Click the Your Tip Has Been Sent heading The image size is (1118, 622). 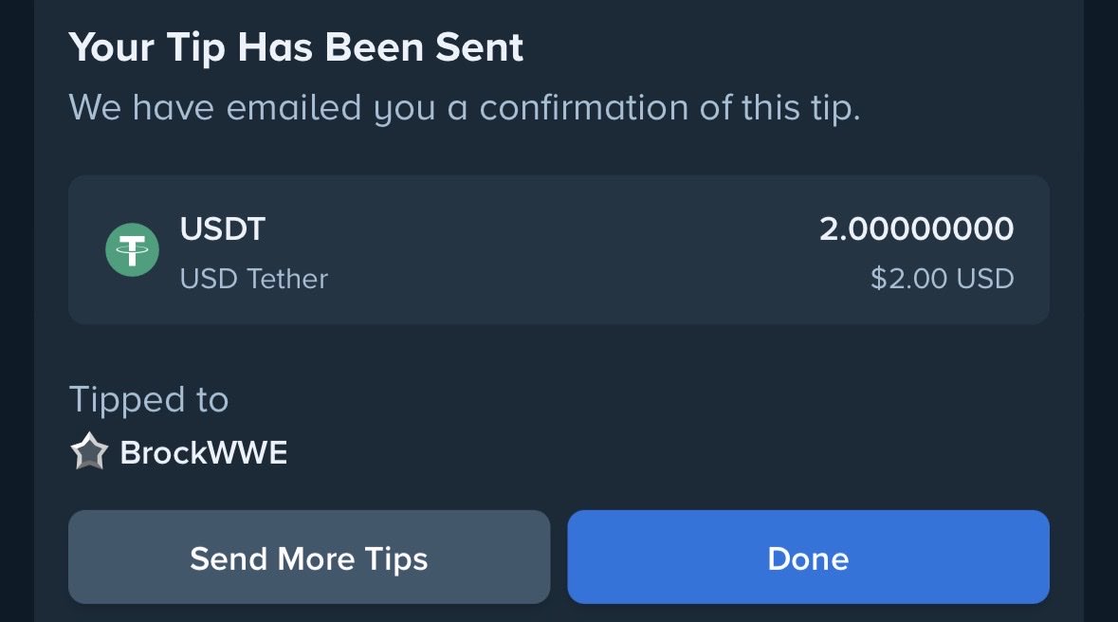point(296,47)
